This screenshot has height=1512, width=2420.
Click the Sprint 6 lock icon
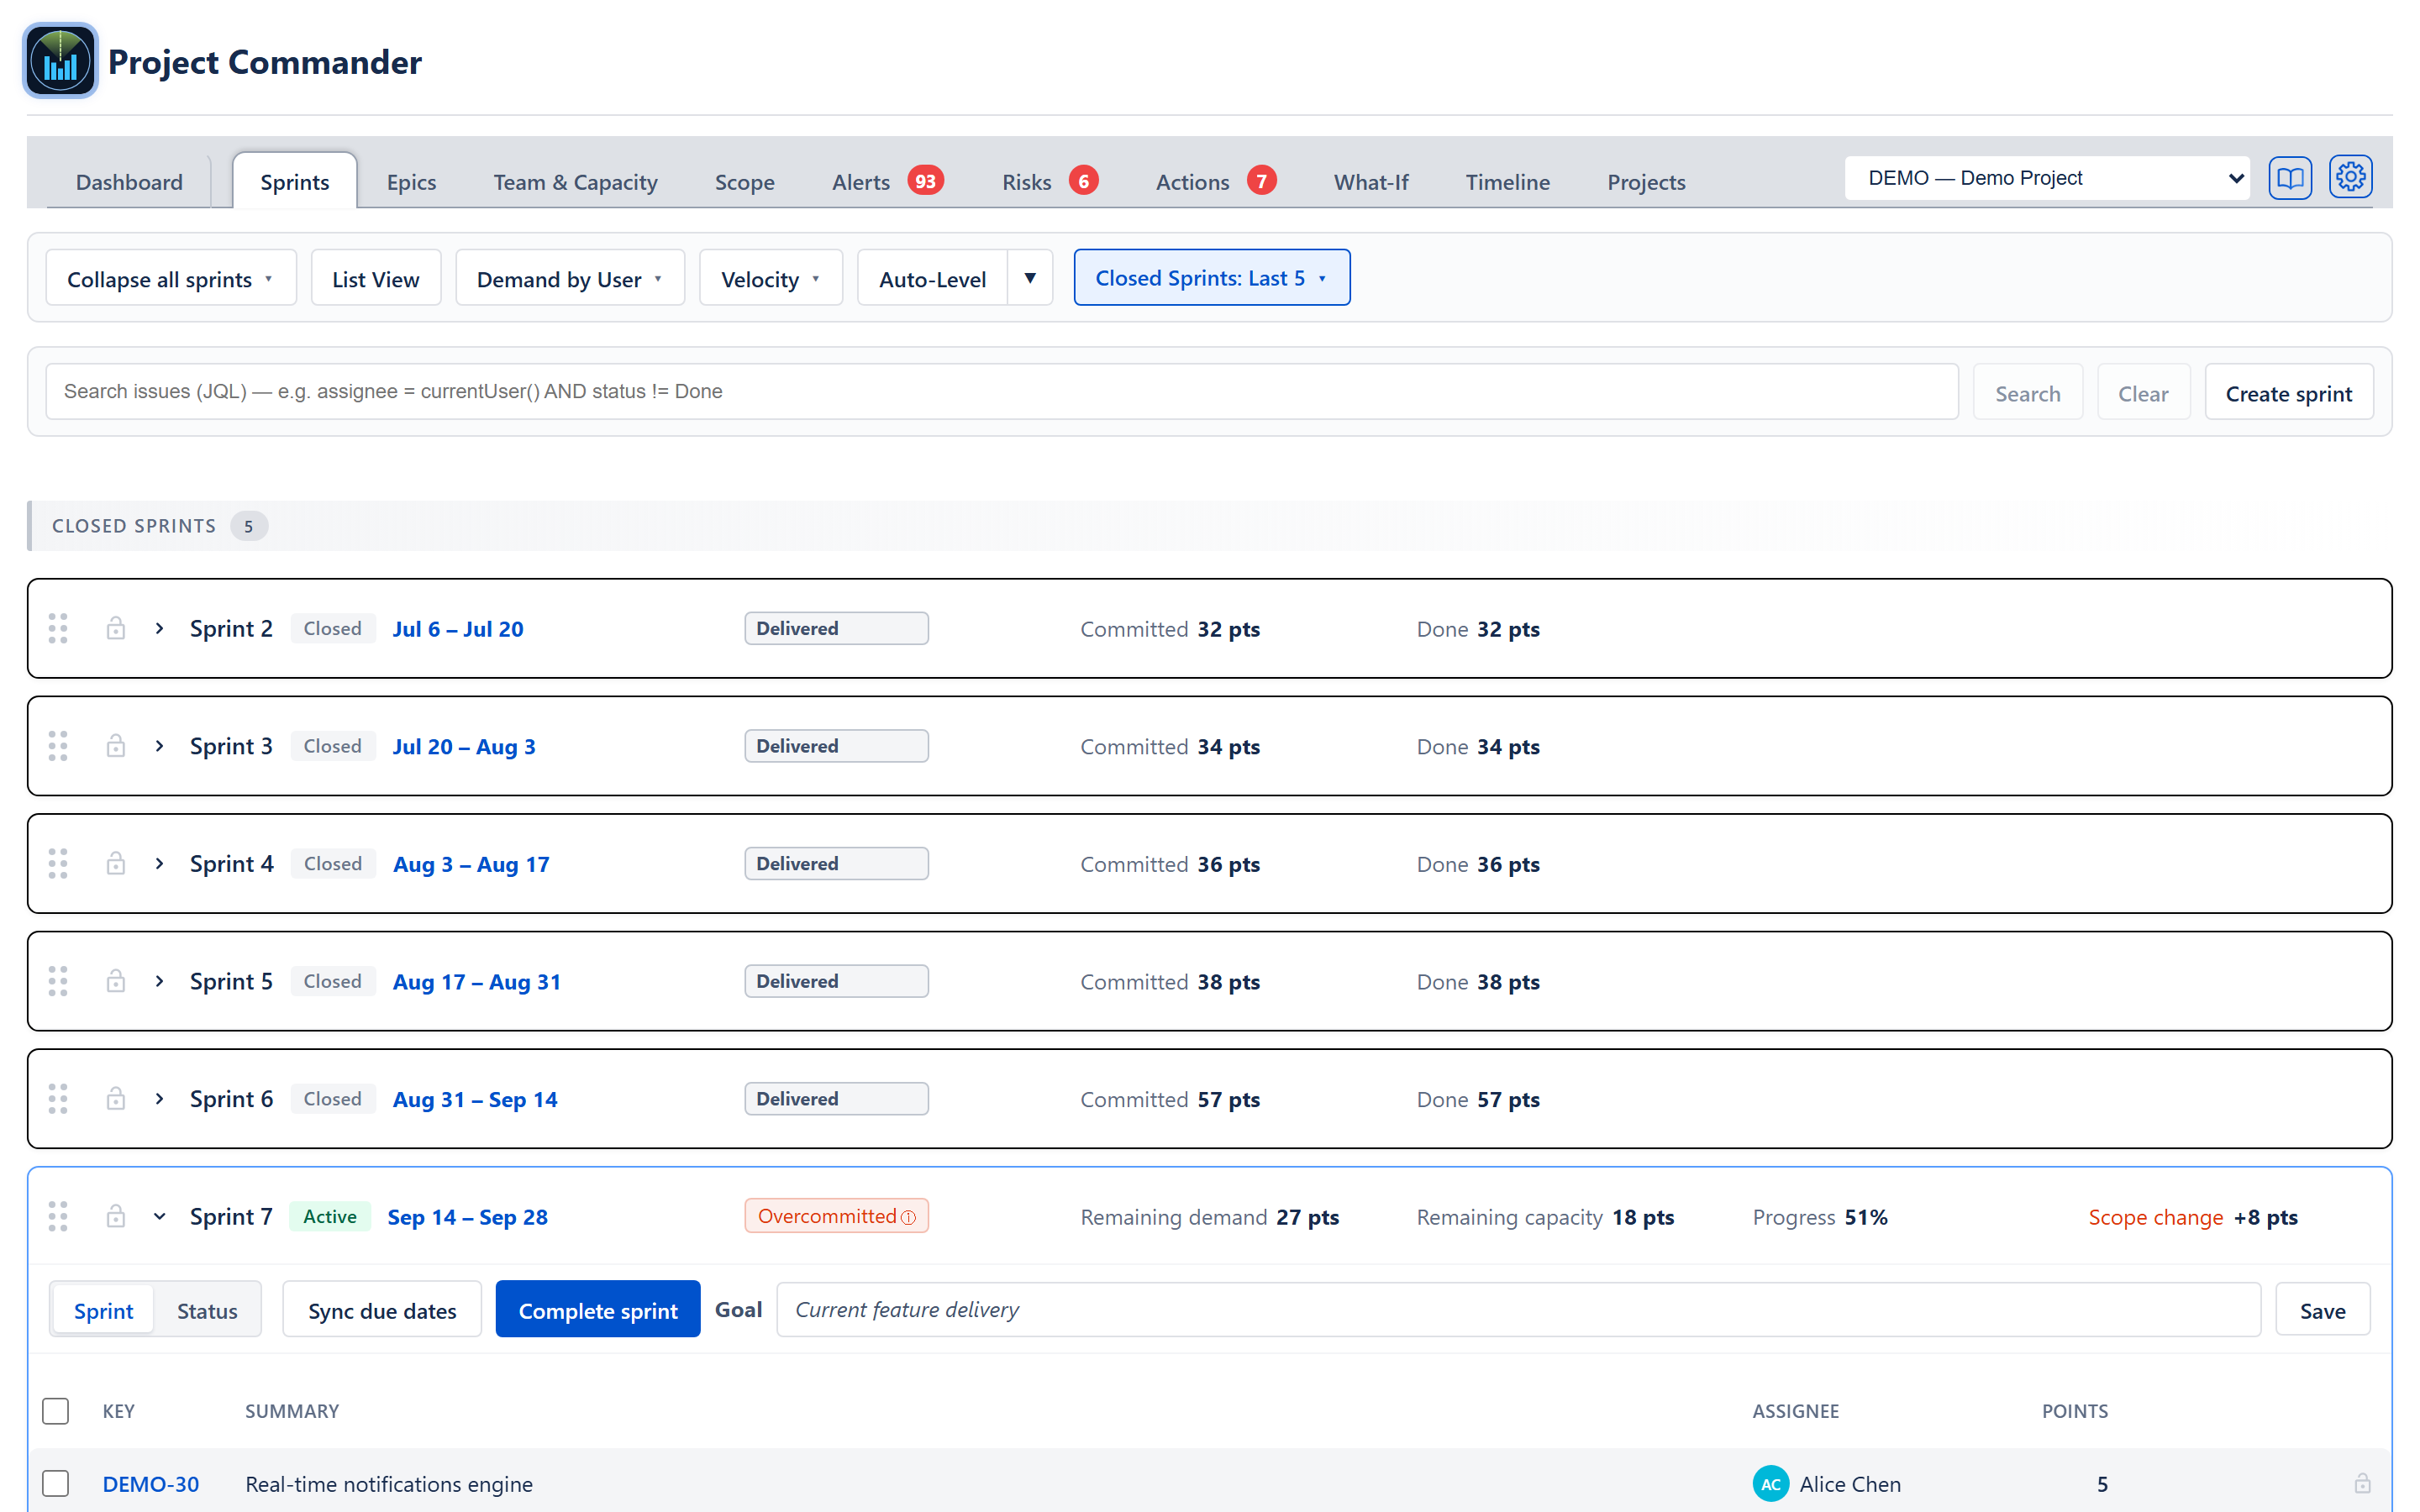(116, 1098)
